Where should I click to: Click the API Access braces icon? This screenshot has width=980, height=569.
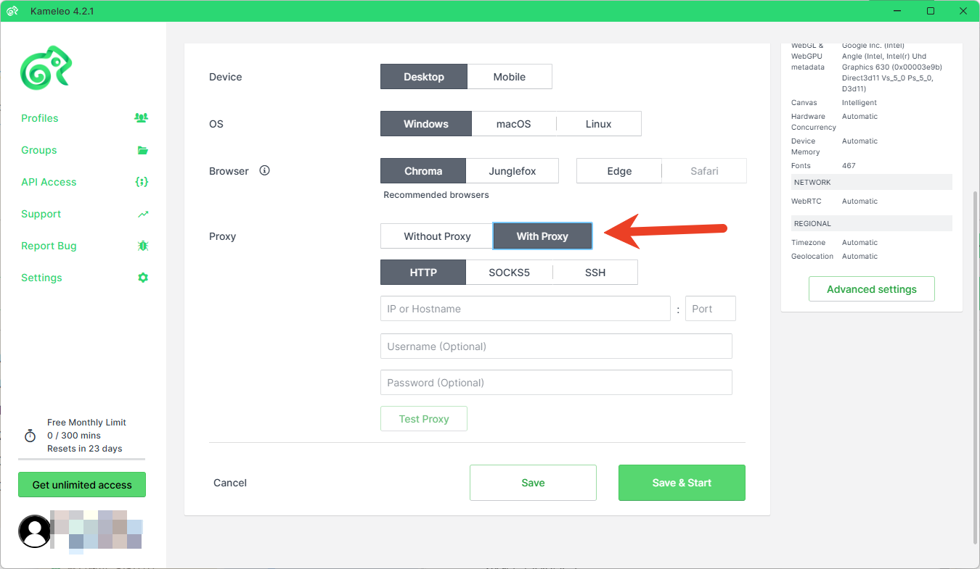[x=142, y=182]
